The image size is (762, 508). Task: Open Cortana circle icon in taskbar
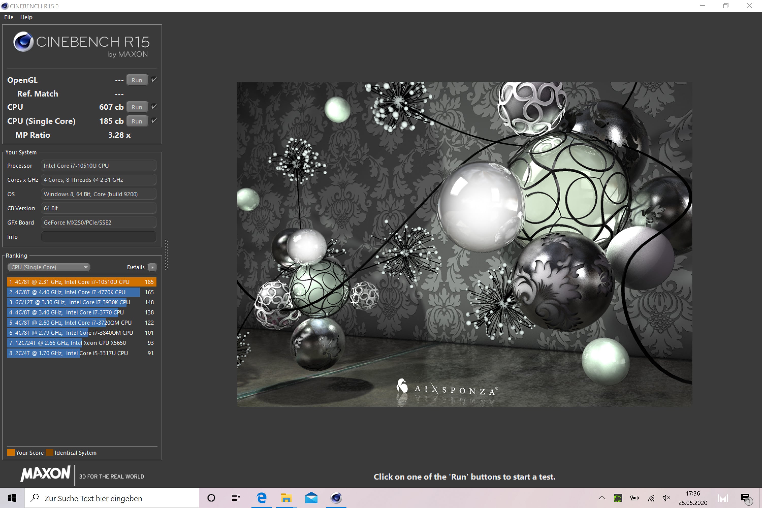pos(211,498)
